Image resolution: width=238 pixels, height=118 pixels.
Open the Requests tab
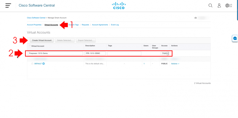(x=85, y=25)
